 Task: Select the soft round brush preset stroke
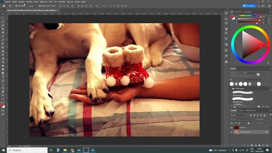point(243,93)
